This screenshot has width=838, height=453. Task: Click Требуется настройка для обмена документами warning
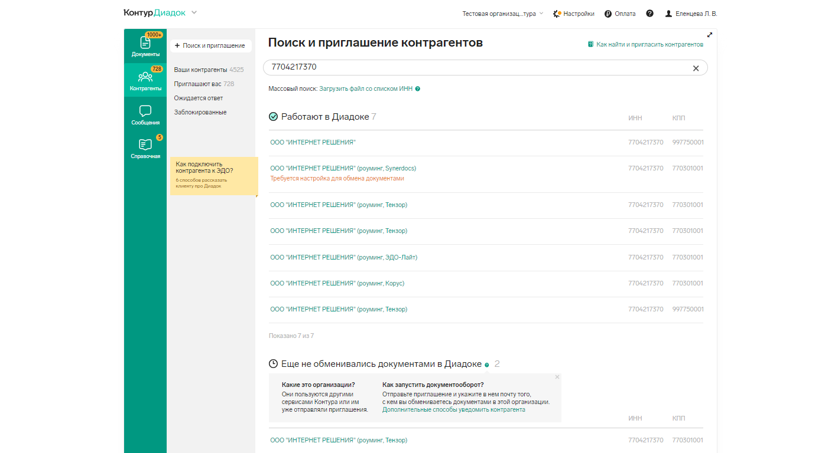tap(337, 178)
